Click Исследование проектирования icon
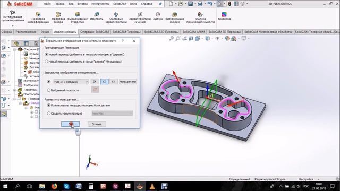Viewport: 340px width, 191px height. pyautogui.click(x=13, y=13)
